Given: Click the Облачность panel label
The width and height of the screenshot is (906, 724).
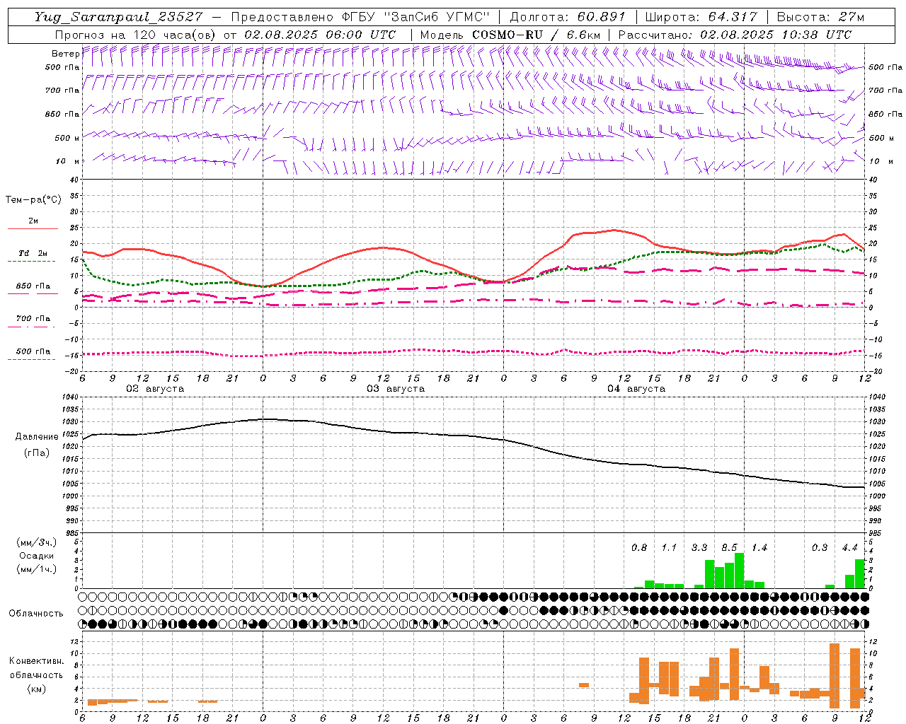Looking at the screenshot, I should 36,613.
